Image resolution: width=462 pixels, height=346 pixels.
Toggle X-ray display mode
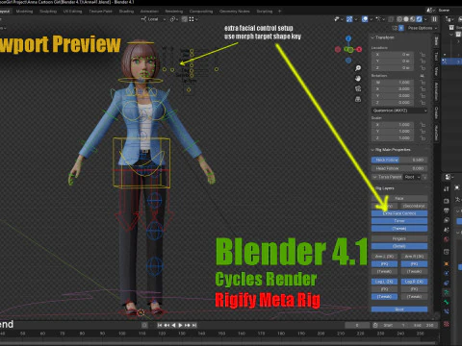coord(391,19)
